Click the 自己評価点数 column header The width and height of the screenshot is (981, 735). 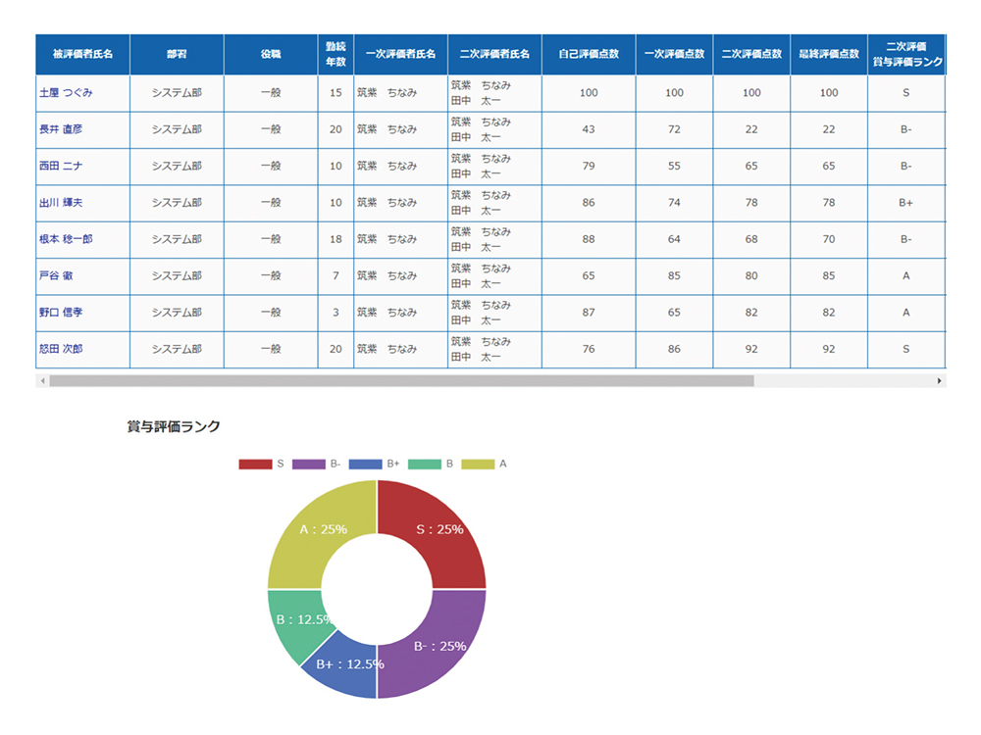tap(588, 54)
